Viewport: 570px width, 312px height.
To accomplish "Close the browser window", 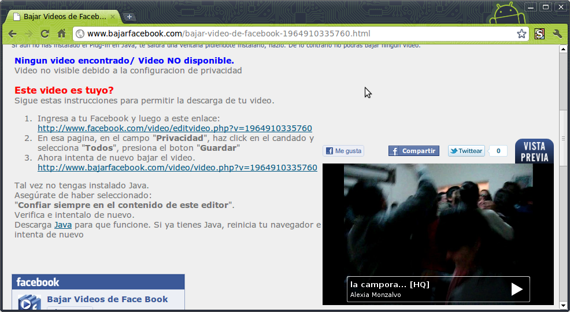I will (x=561, y=7).
